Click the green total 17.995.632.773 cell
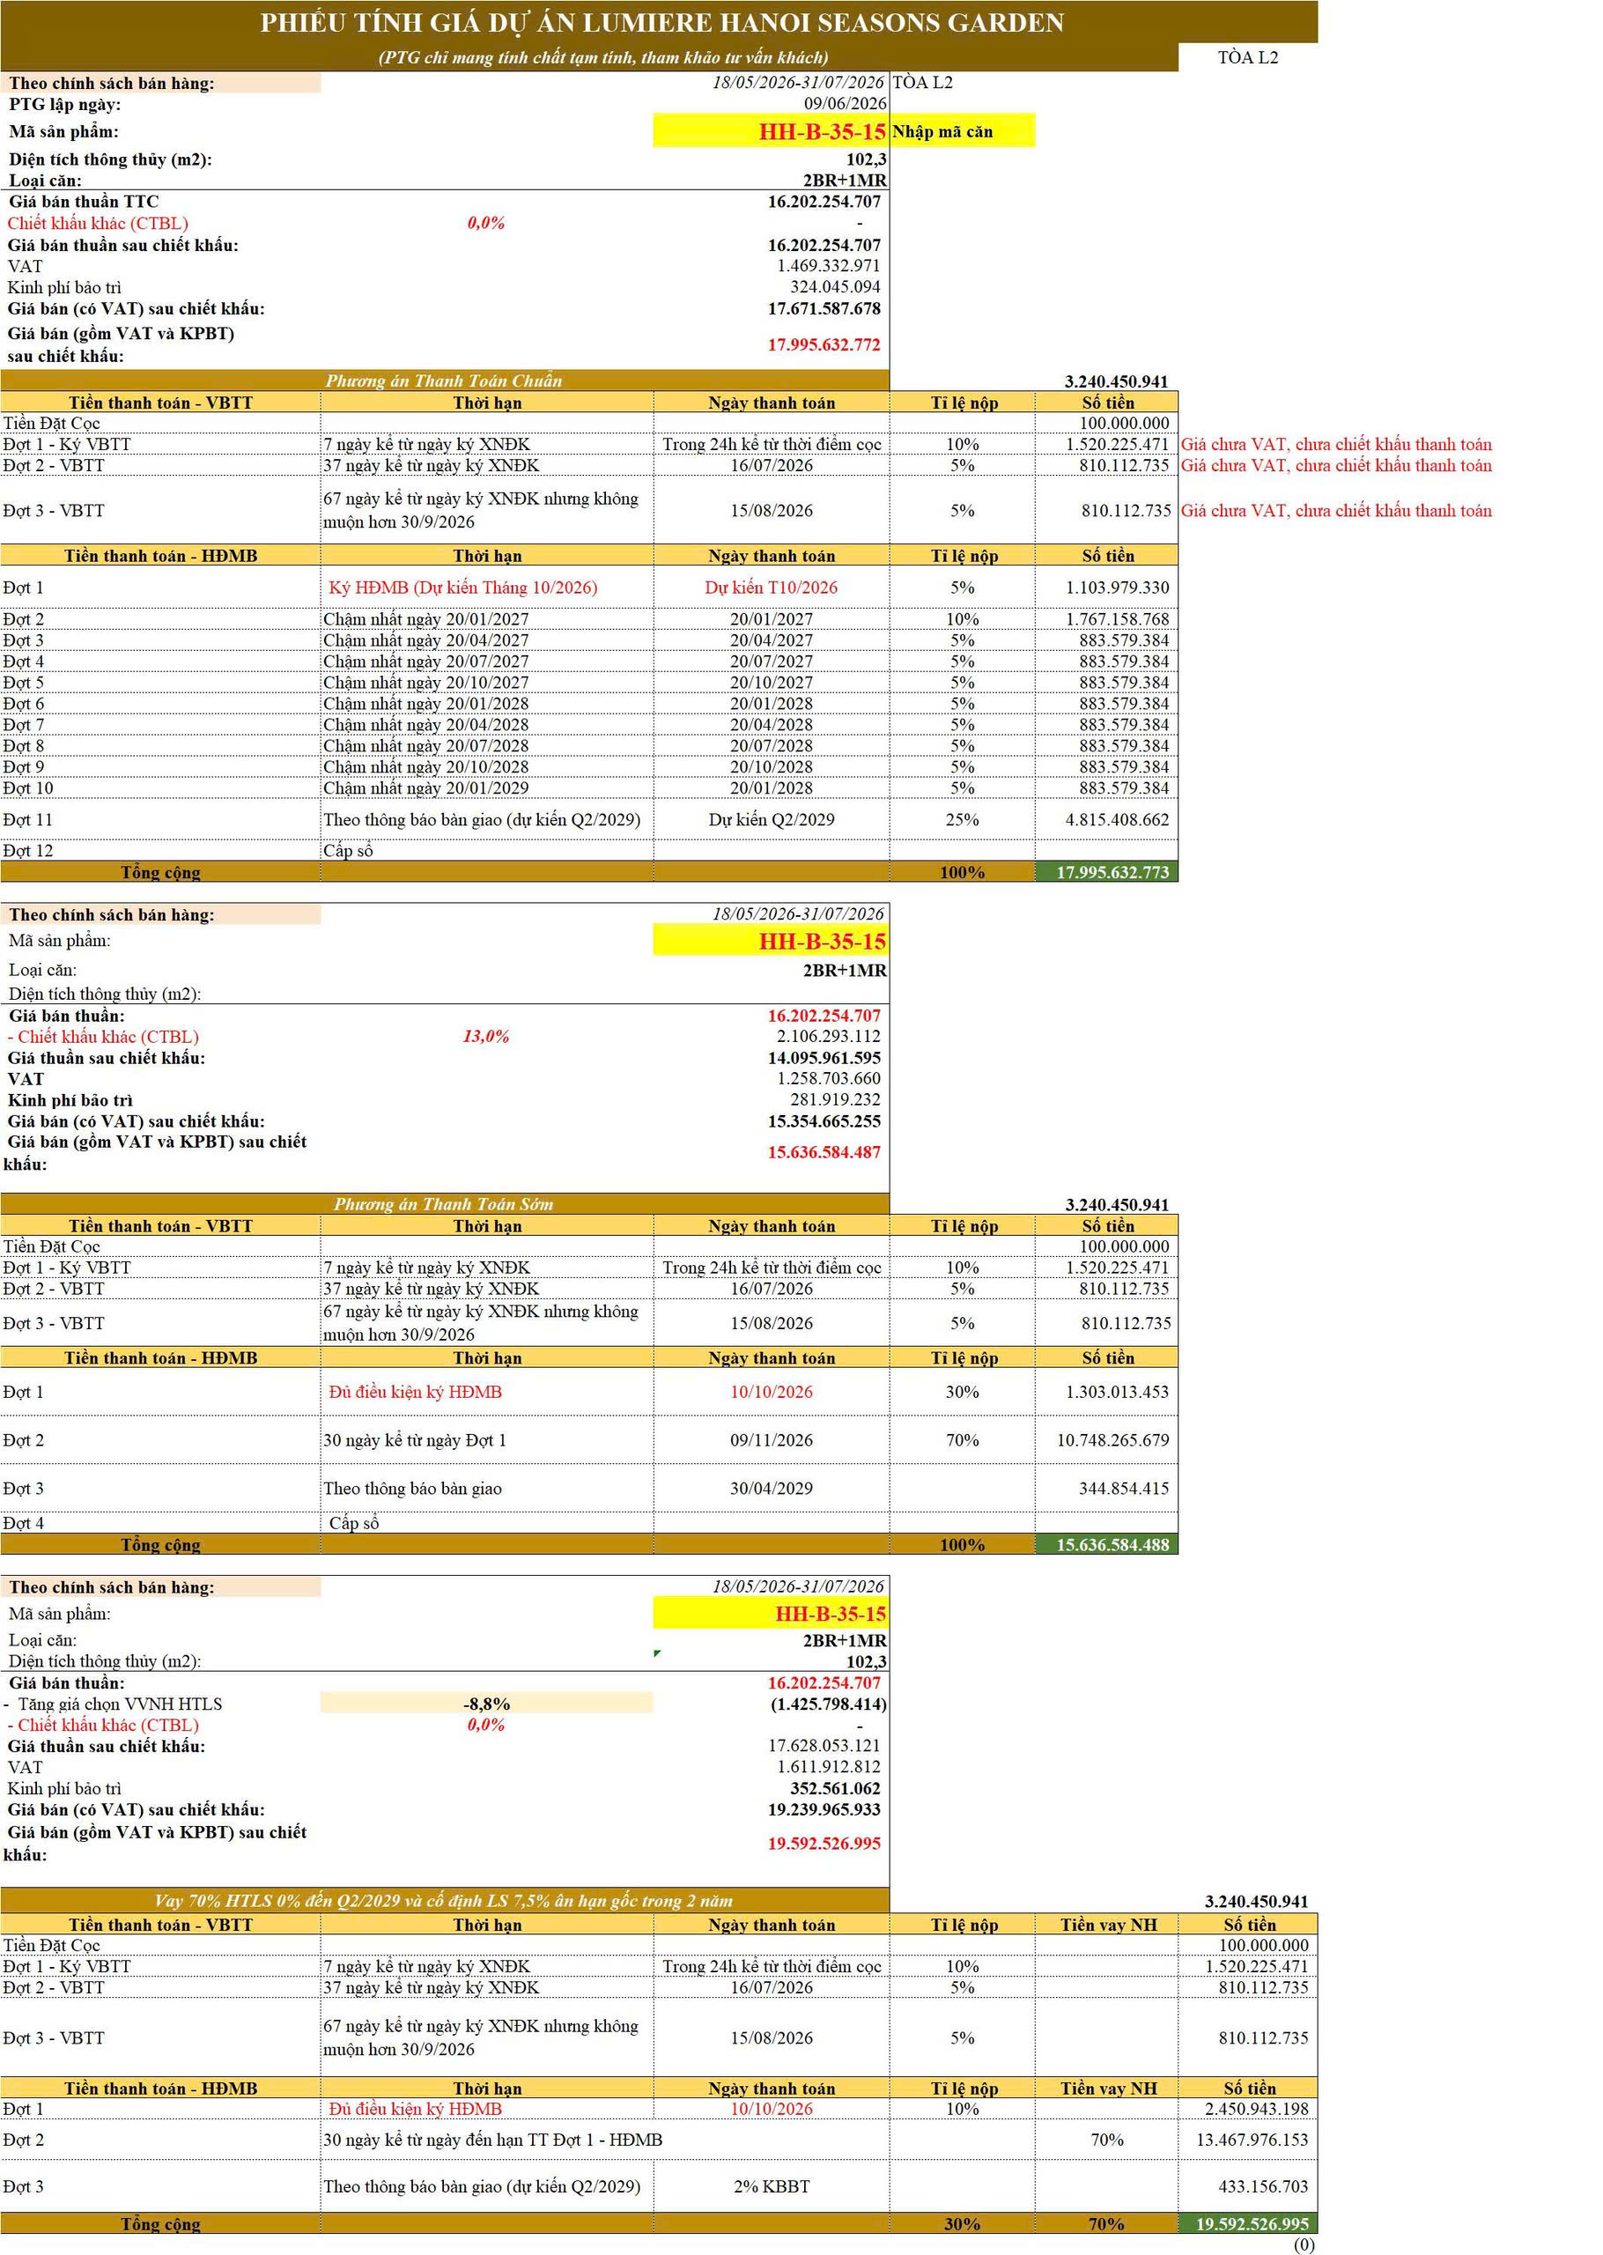The width and height of the screenshot is (1603, 2255). pos(1106,872)
